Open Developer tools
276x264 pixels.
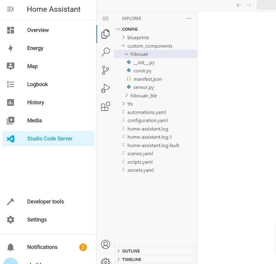[48, 202]
